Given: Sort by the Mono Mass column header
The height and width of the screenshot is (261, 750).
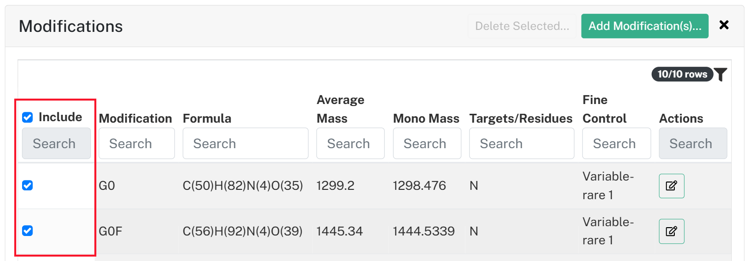Looking at the screenshot, I should click(x=426, y=119).
